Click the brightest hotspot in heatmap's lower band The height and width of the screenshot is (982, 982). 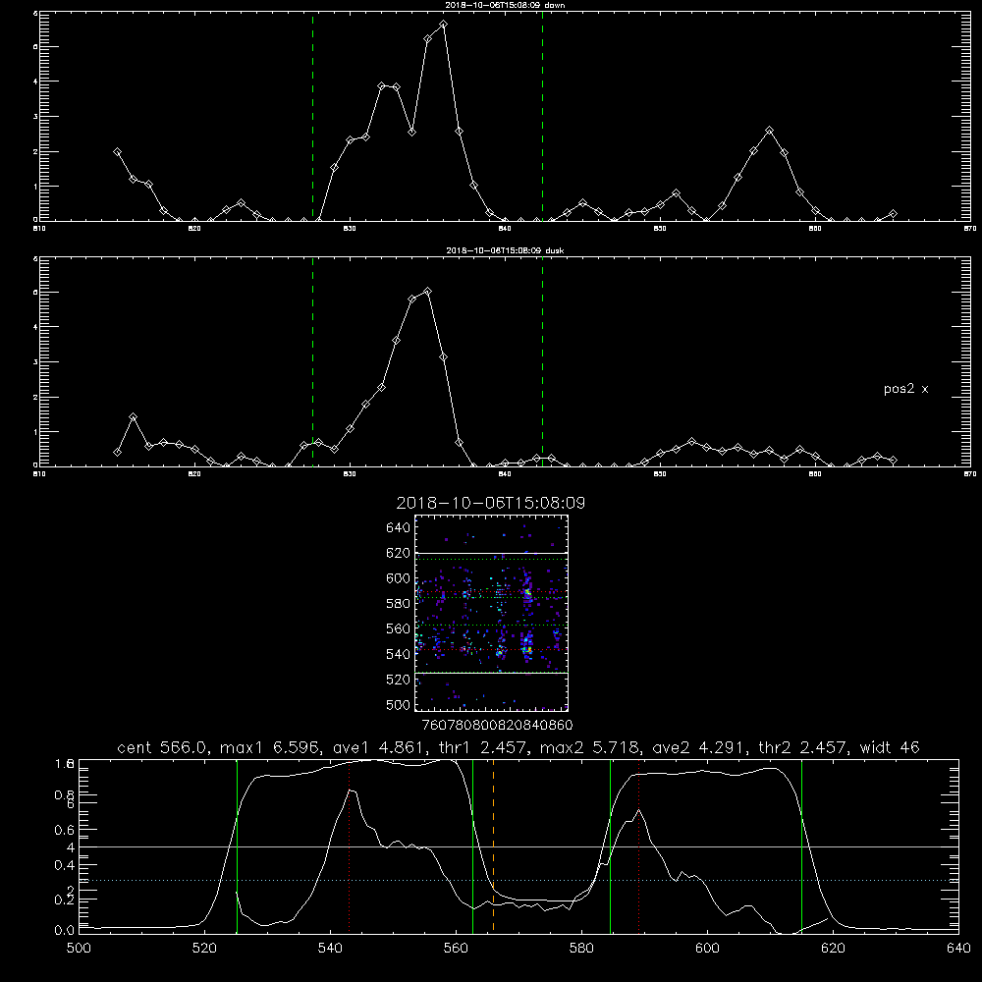(528, 650)
